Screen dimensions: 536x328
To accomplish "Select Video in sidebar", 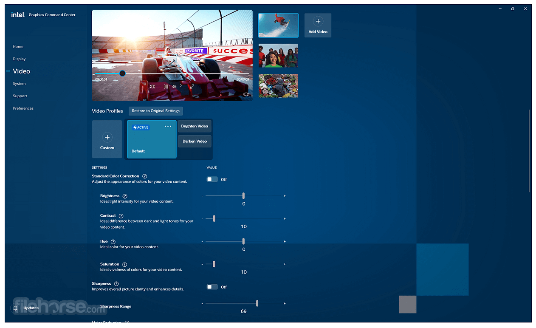I will coord(21,71).
